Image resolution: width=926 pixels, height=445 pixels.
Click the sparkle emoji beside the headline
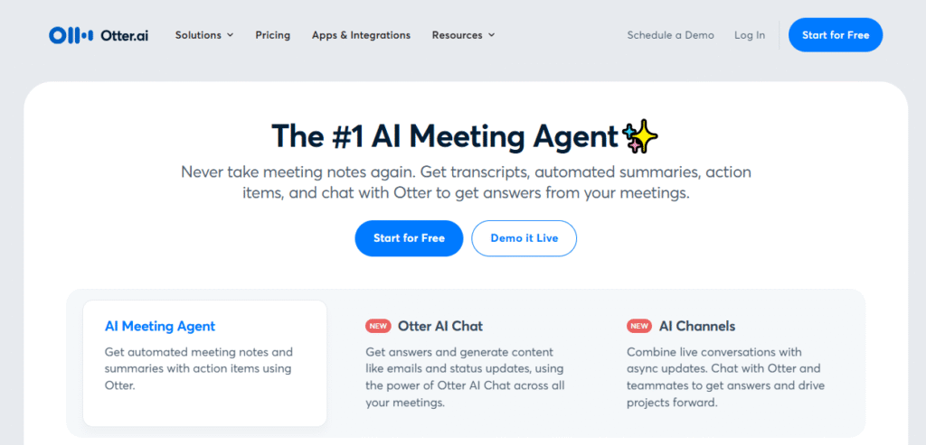point(640,136)
